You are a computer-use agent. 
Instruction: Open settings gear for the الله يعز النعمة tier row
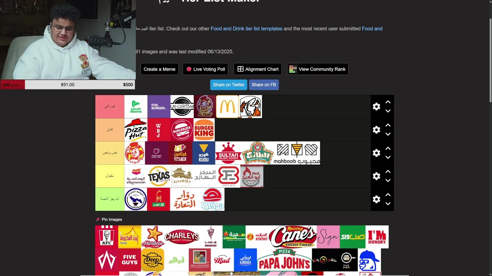[376, 199]
